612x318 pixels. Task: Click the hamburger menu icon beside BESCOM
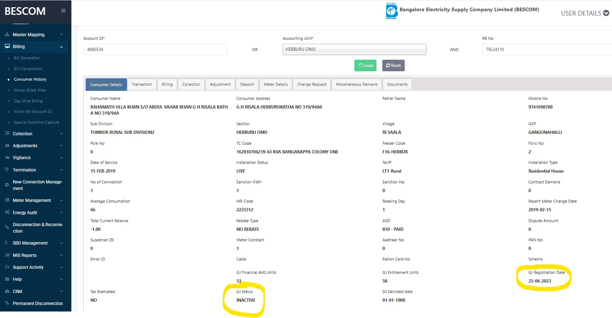tap(63, 11)
